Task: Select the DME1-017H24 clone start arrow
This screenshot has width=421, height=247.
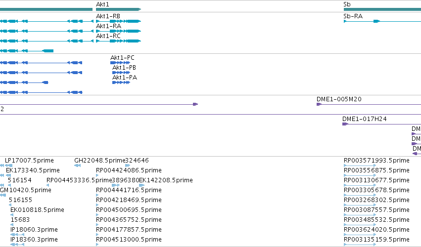Action: [345, 124]
